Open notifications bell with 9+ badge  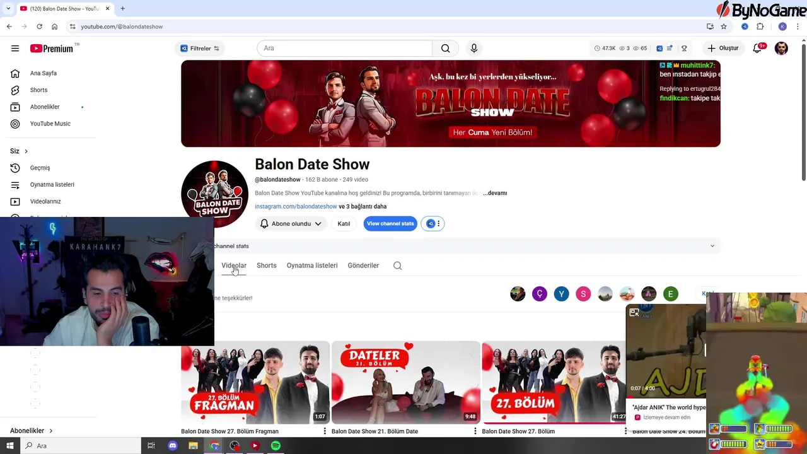coord(758,48)
